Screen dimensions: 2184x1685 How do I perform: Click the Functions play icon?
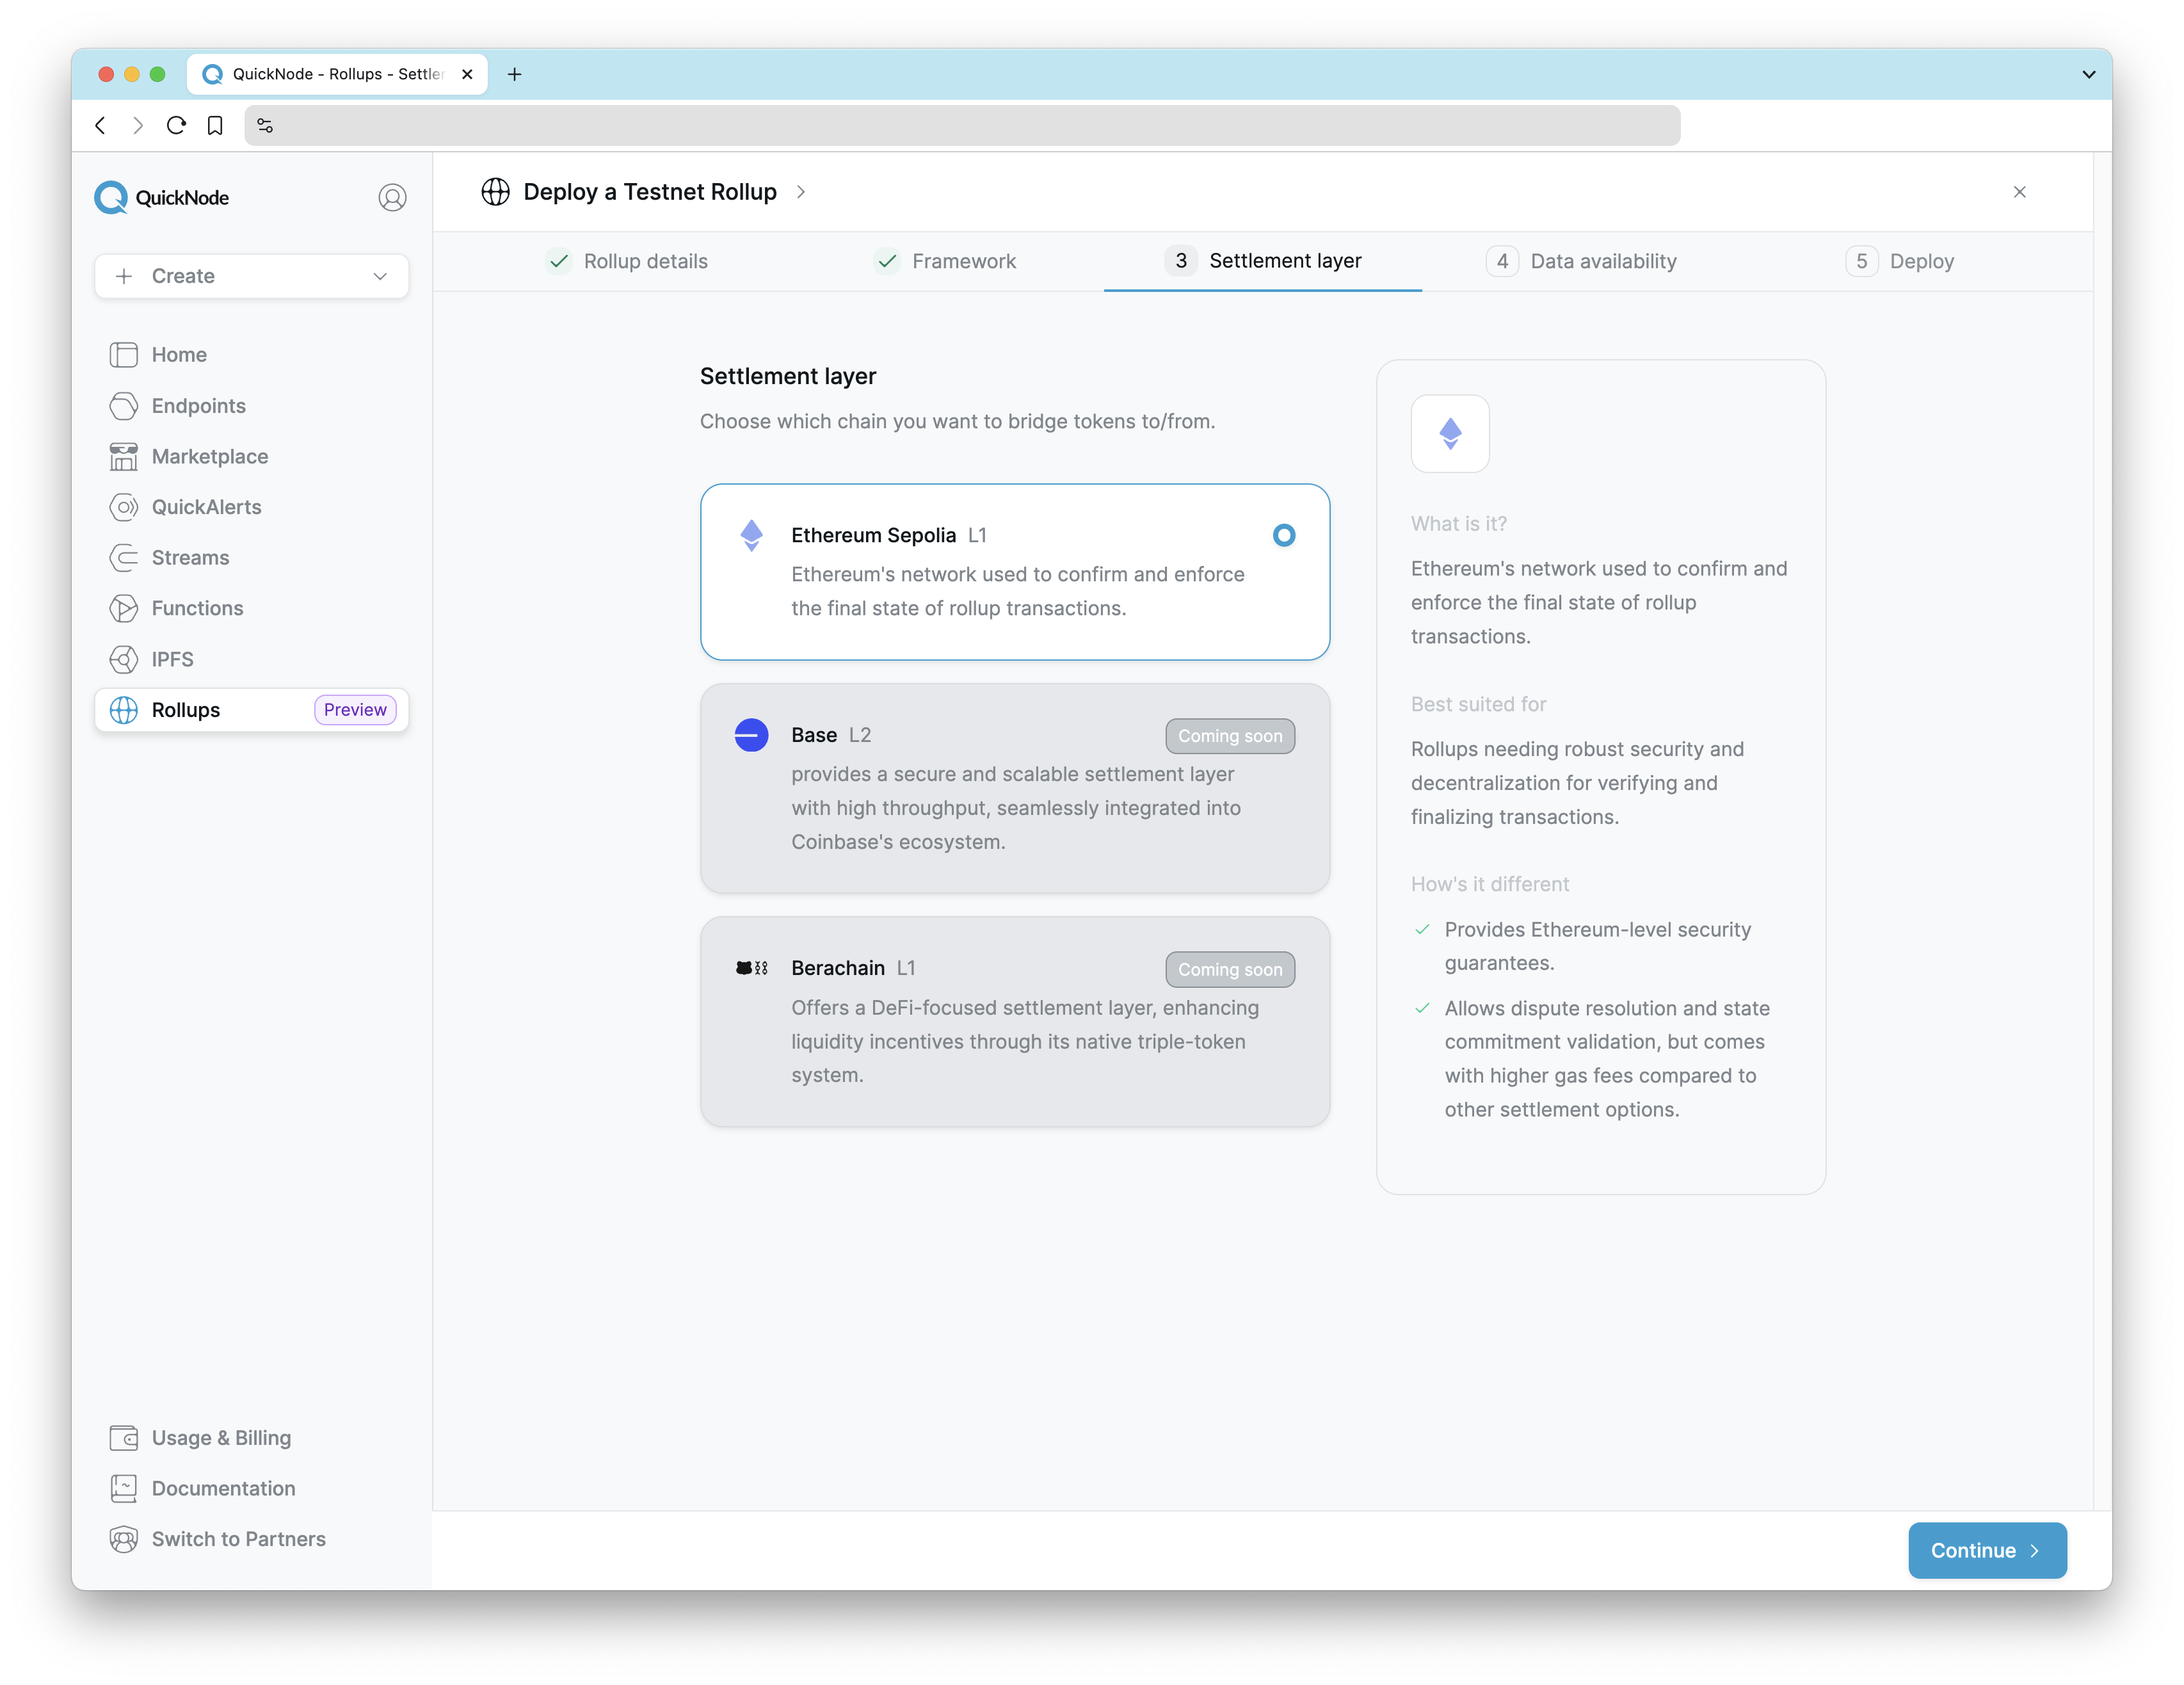pos(123,608)
